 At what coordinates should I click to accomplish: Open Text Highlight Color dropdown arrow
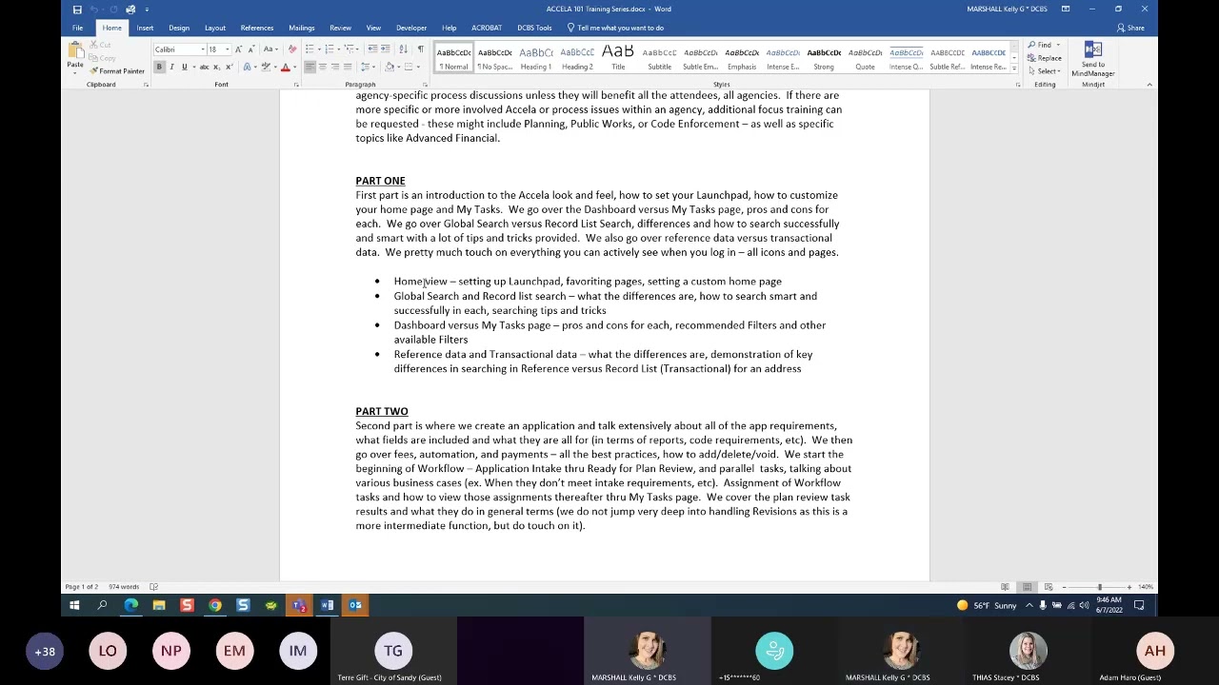pos(275,67)
